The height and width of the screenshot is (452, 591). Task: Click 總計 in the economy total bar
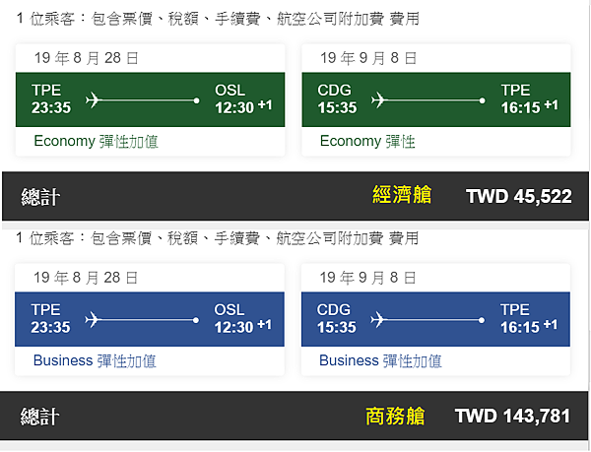(x=40, y=197)
